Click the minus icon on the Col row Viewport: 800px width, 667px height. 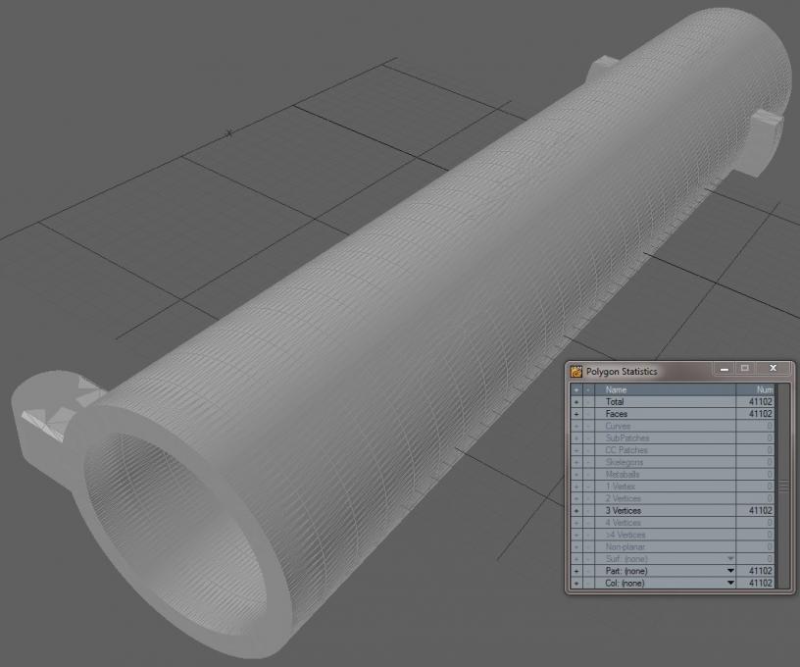click(588, 584)
